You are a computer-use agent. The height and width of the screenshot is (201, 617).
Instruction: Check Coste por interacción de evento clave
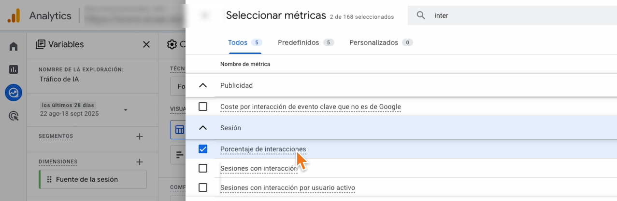click(x=203, y=107)
